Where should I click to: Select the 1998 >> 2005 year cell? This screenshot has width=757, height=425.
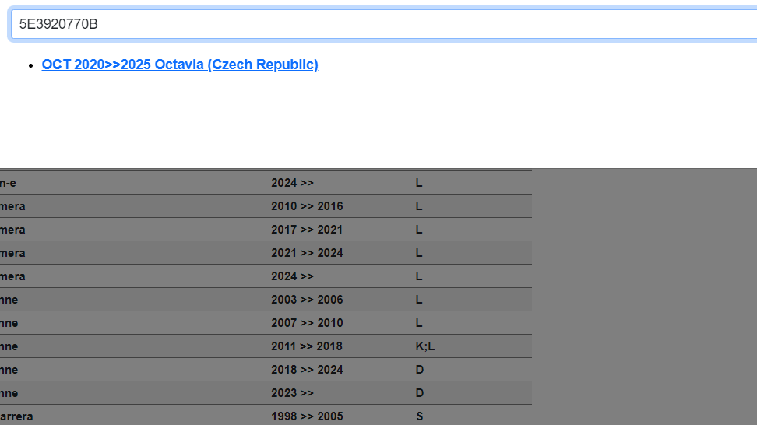[x=307, y=416]
